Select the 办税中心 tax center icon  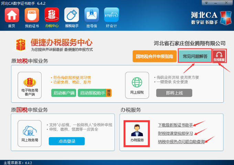coord(52,15)
